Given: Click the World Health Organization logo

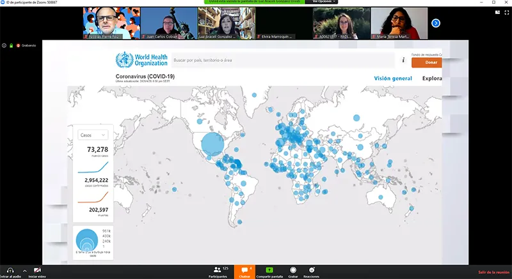Looking at the screenshot, I should click(141, 60).
